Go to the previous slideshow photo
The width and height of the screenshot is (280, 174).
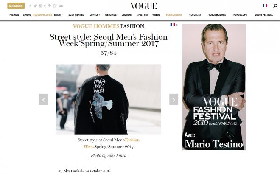pos(43,99)
